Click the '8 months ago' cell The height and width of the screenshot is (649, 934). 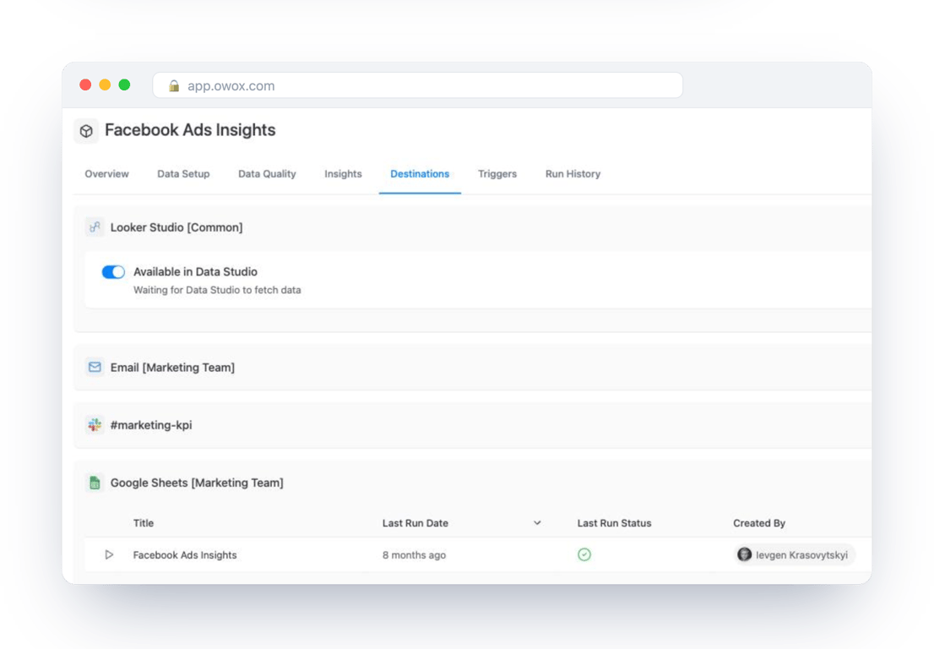click(x=414, y=555)
